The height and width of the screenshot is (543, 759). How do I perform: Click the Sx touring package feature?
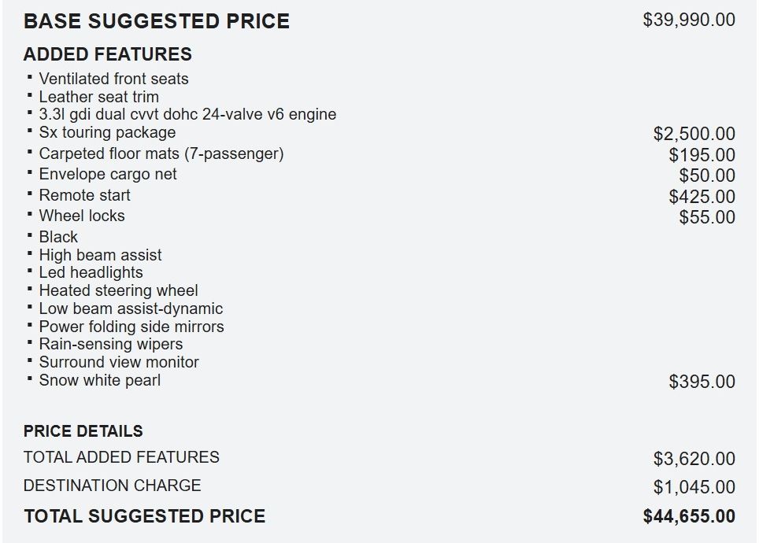coord(107,132)
